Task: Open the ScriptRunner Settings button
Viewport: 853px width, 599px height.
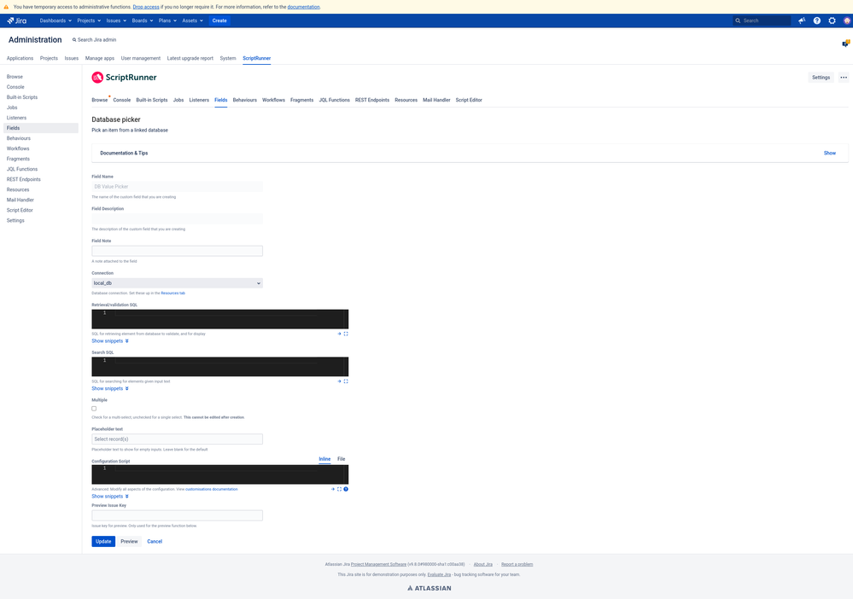Action: [821, 78]
